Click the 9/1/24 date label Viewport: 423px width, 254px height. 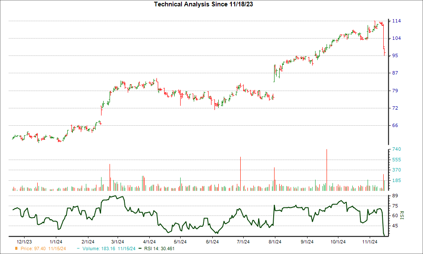[307, 242]
